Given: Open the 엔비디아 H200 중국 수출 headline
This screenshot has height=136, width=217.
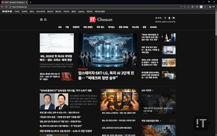Looking at the screenshot, I should pos(61,126).
